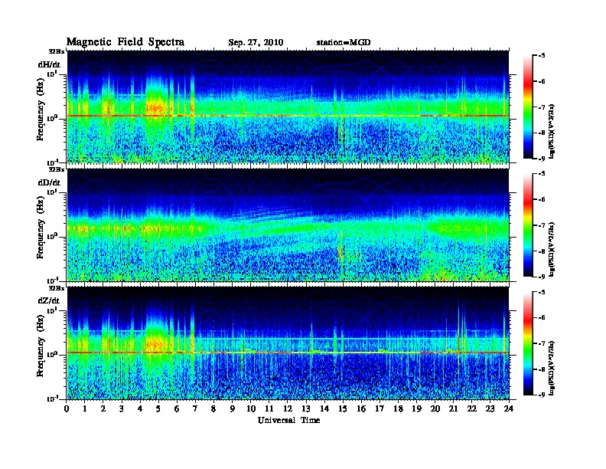
Task: Click the dZ/dt panel label
Action: 49,300
